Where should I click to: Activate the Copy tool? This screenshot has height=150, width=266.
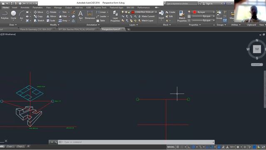click(x=38, y=16)
